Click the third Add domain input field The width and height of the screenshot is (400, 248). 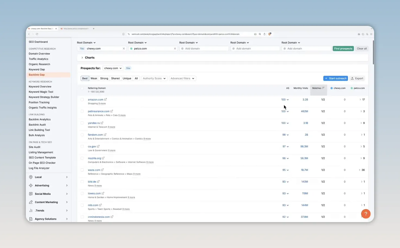[306, 49]
